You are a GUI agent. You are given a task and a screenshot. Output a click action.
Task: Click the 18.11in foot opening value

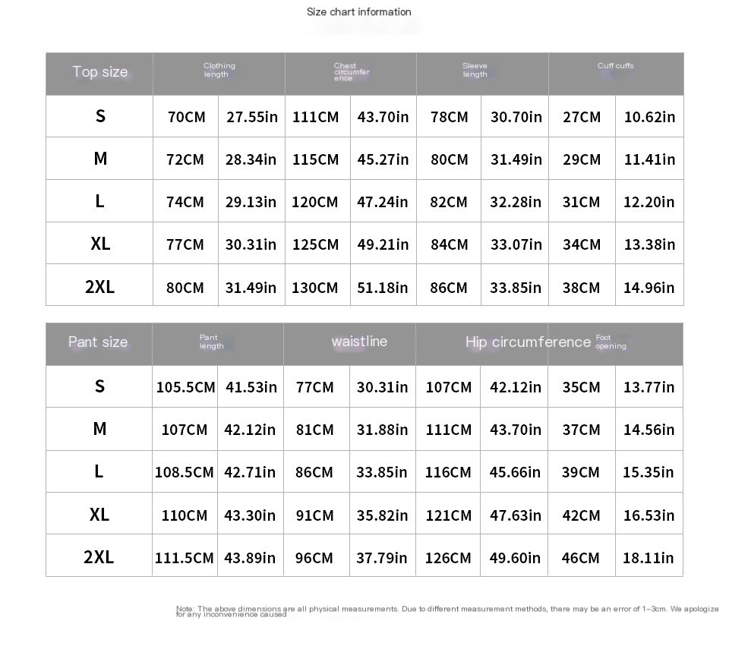[648, 558]
